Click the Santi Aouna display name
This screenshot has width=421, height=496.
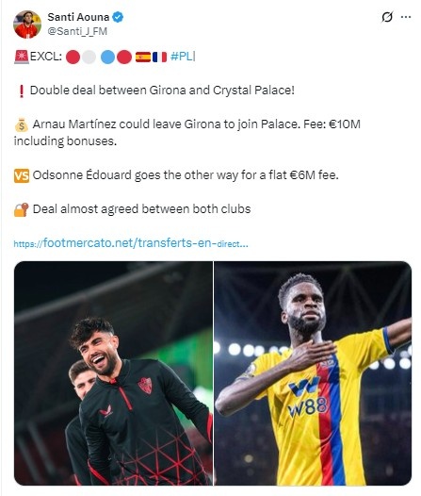point(78,17)
